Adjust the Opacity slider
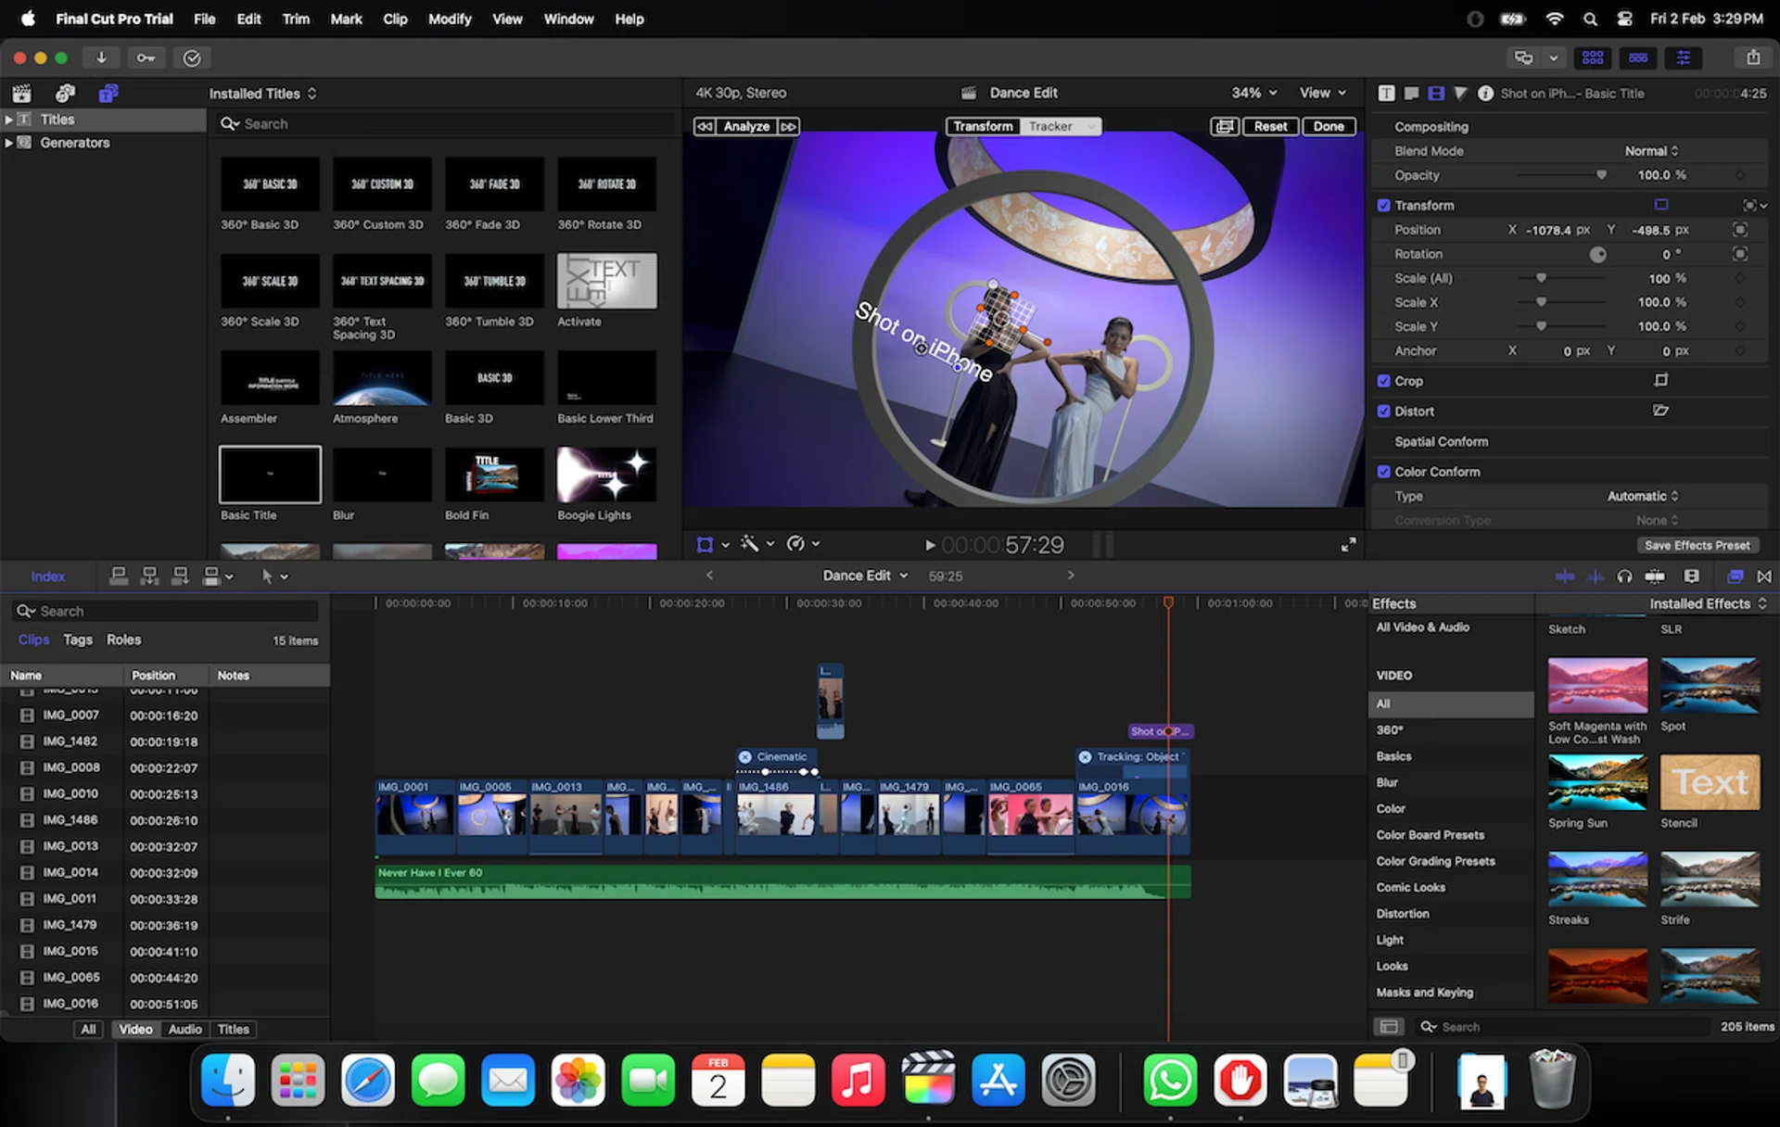The height and width of the screenshot is (1127, 1780). pos(1601,174)
